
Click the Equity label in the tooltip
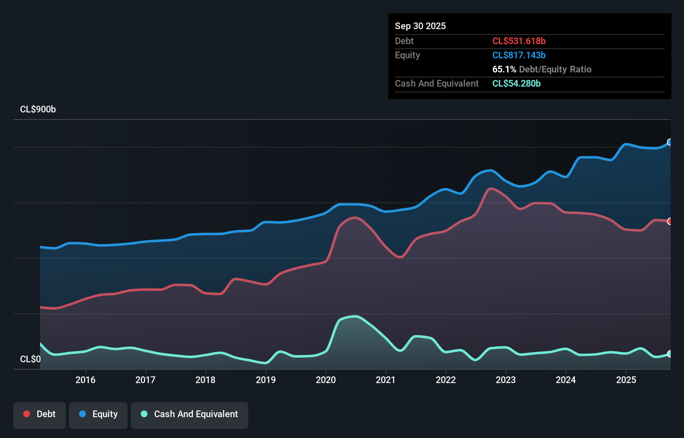coord(407,55)
